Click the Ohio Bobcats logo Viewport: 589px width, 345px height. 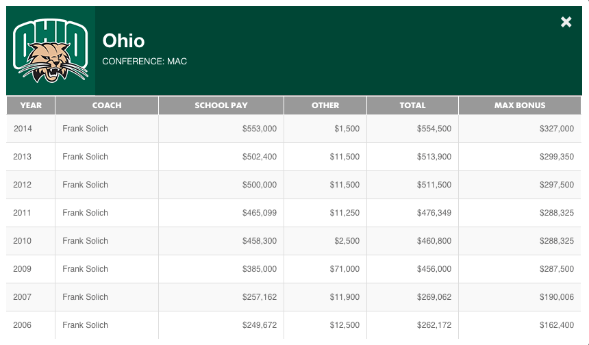pos(50,51)
